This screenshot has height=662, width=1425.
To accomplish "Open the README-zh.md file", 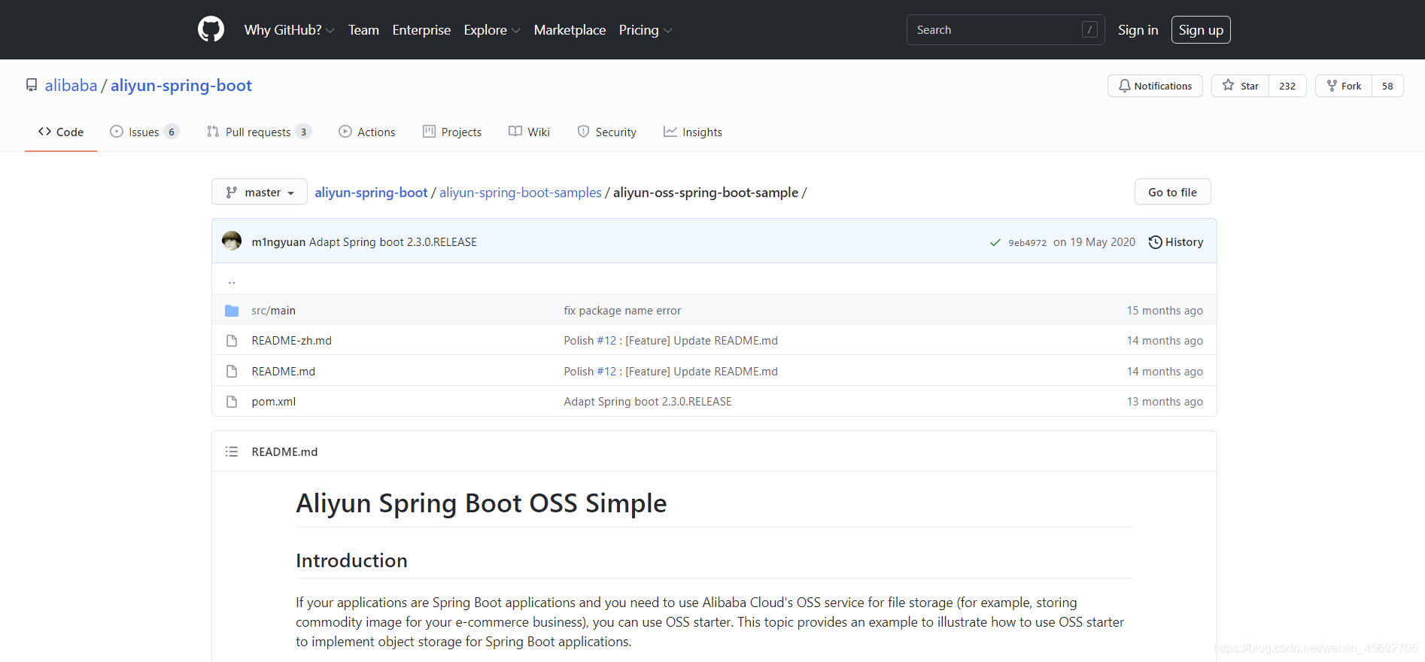I will pyautogui.click(x=291, y=341).
